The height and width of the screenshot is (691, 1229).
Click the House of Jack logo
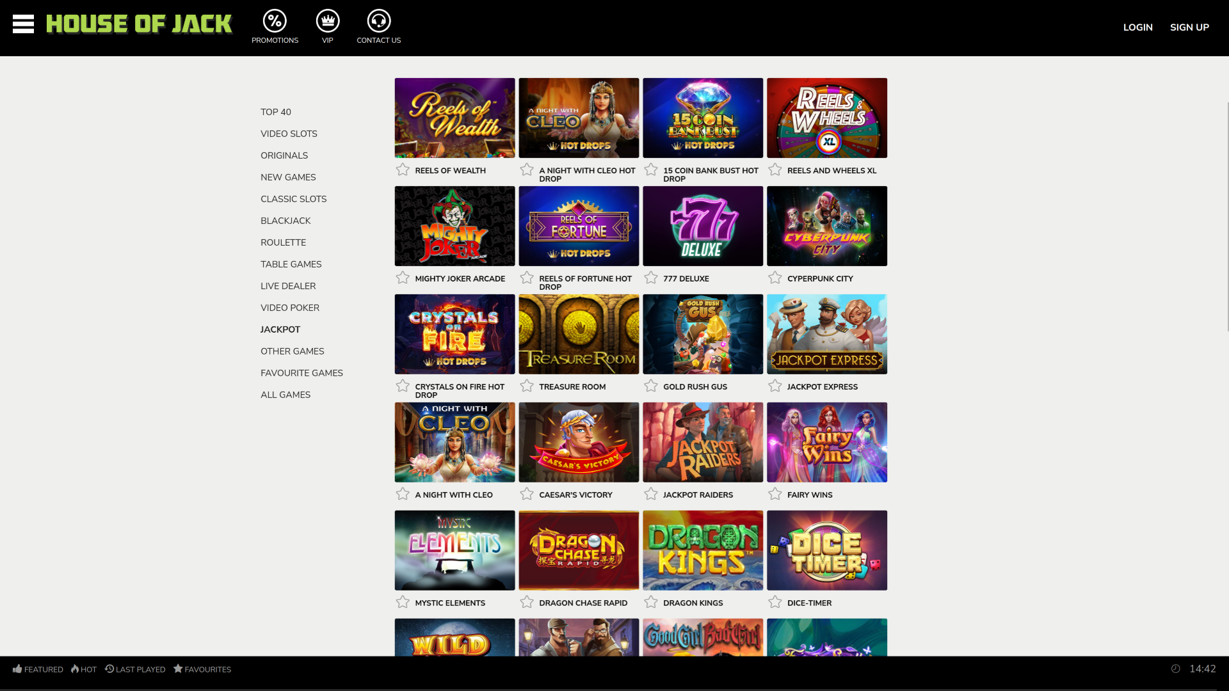pyautogui.click(x=139, y=24)
